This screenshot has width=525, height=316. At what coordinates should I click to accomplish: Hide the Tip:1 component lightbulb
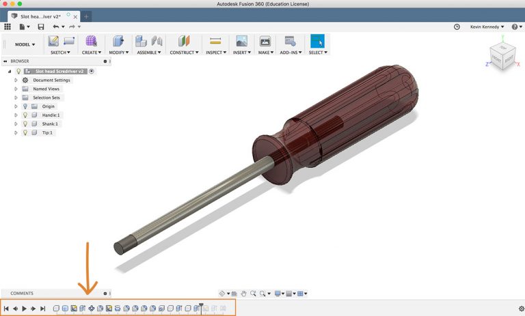click(x=25, y=133)
